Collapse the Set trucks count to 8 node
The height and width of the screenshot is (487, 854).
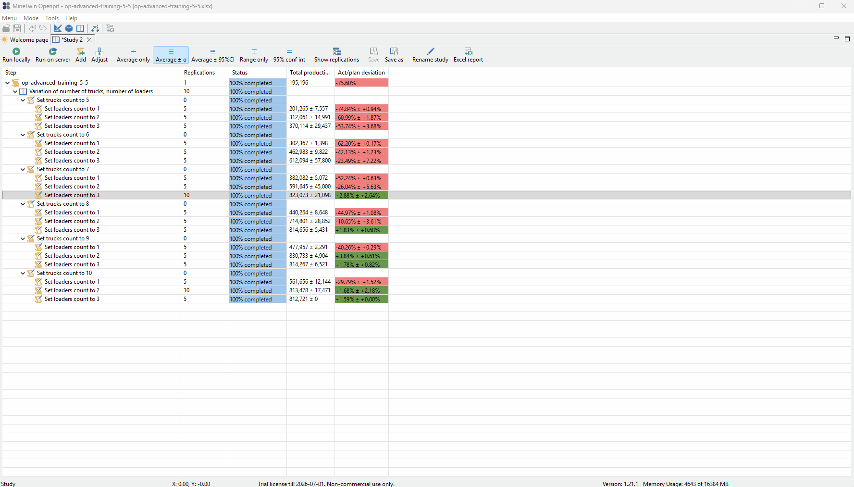[23, 204]
